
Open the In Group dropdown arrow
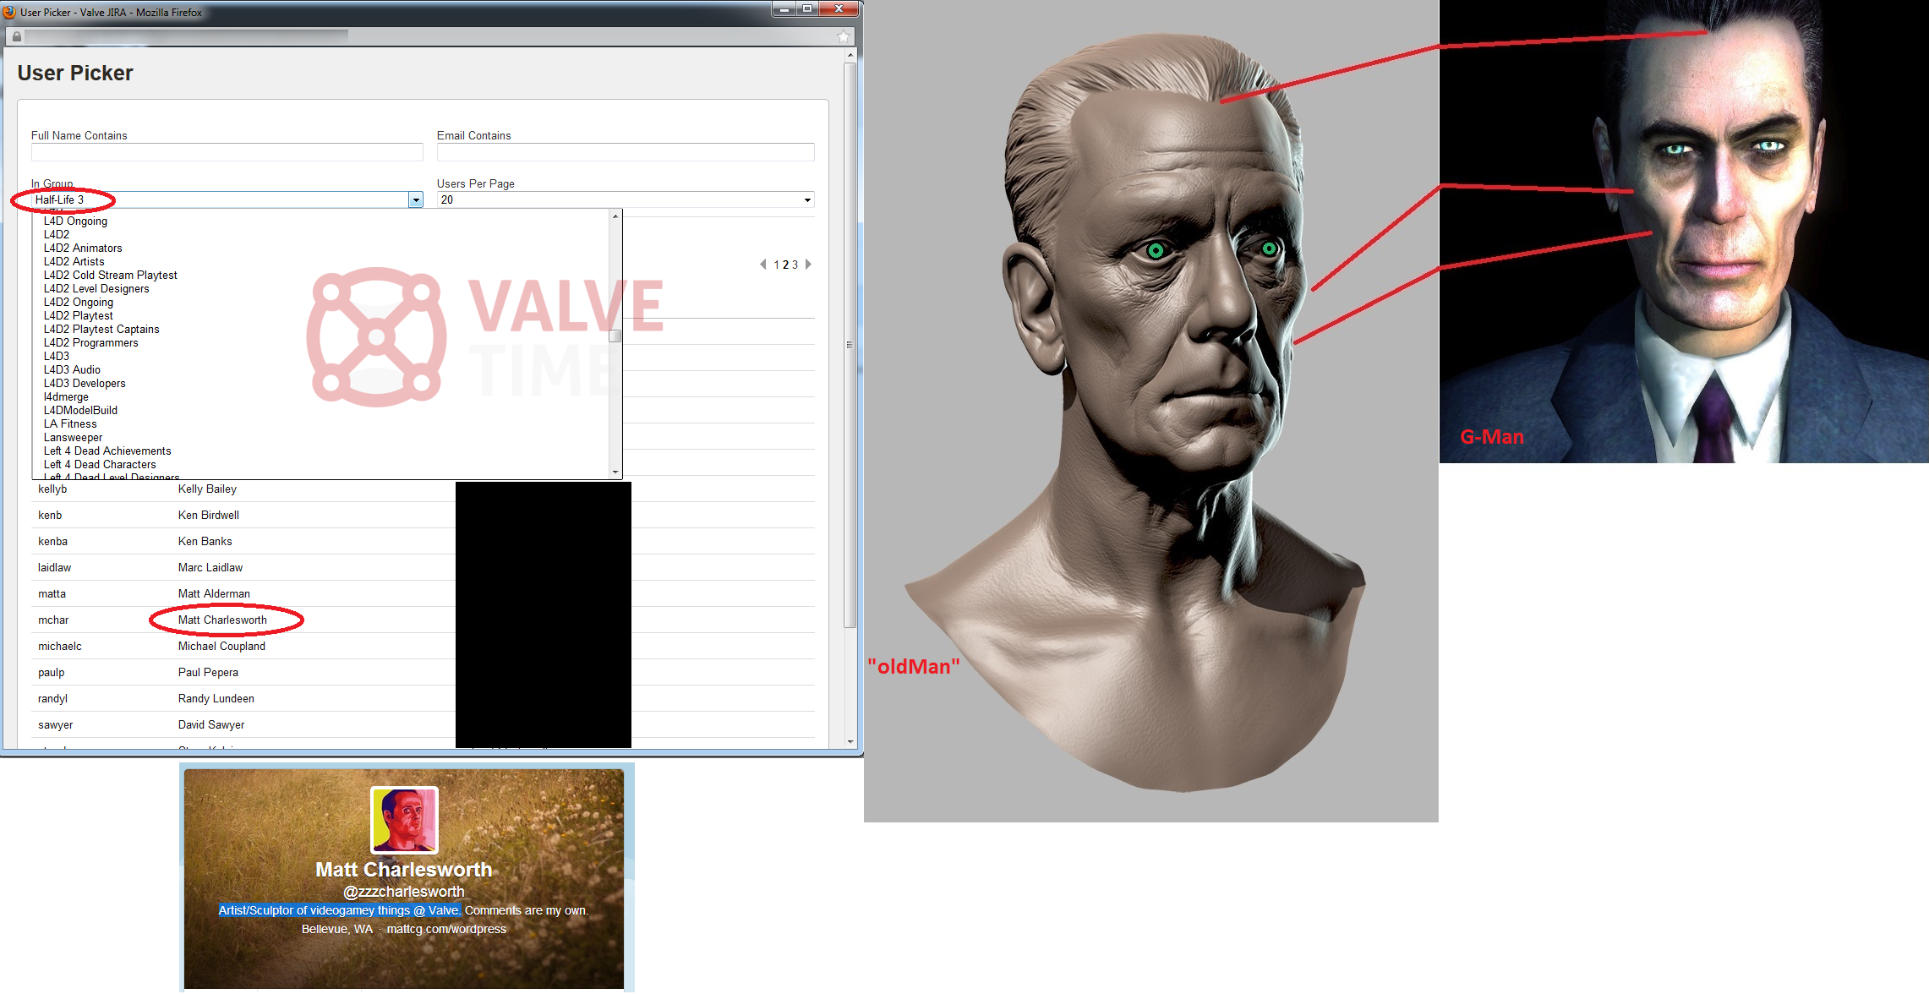[415, 200]
